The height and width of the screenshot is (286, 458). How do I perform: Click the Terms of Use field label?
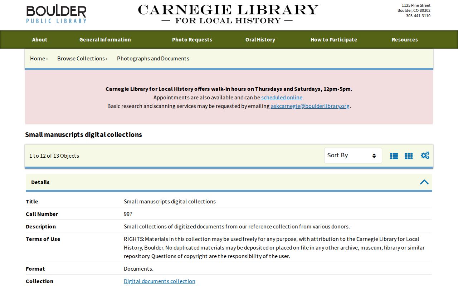[x=43, y=239]
